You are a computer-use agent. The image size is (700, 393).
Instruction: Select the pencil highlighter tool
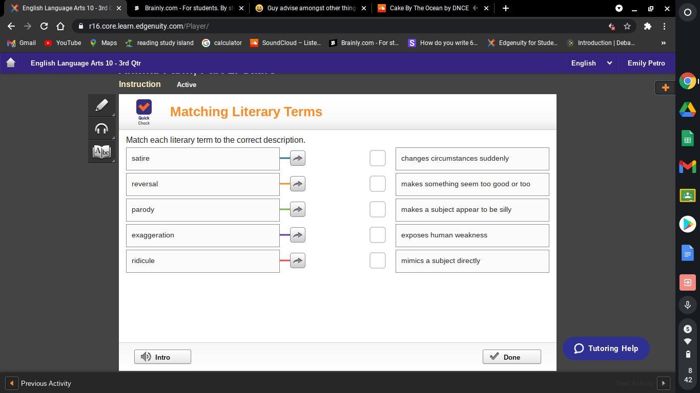click(x=101, y=105)
